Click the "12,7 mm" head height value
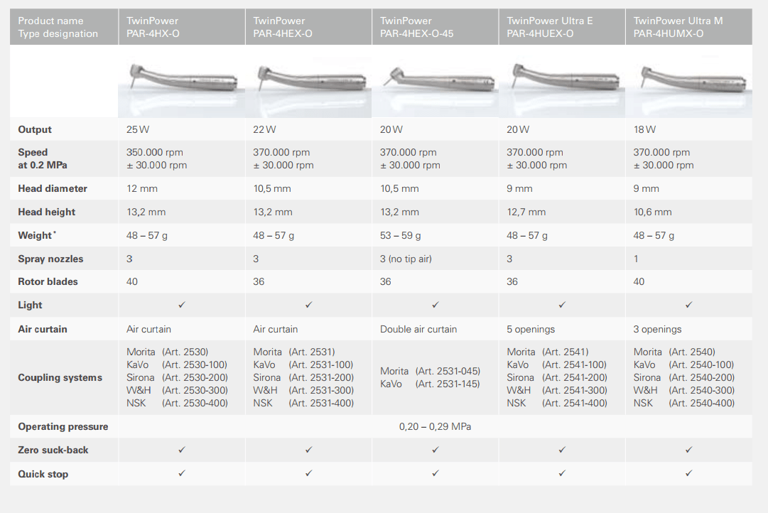Image resolution: width=768 pixels, height=513 pixels. (526, 212)
